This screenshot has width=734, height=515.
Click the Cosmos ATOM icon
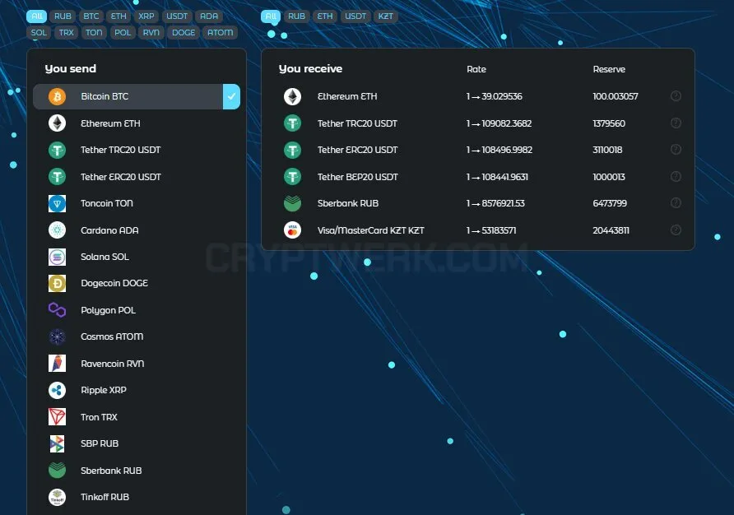[57, 336]
